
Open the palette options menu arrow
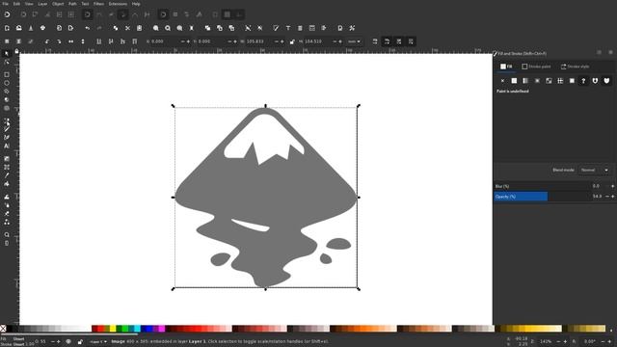coord(611,330)
